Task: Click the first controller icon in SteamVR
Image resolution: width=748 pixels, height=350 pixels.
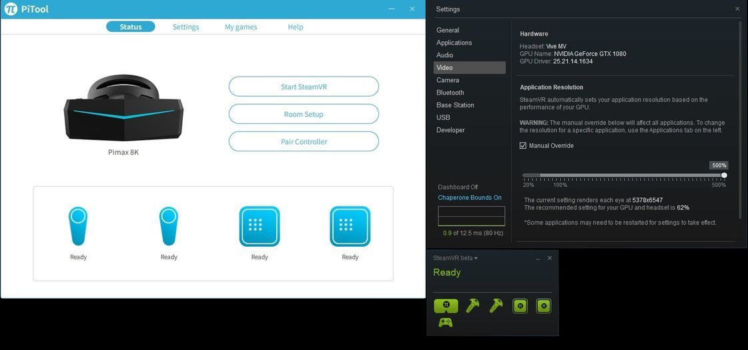Action: point(472,305)
